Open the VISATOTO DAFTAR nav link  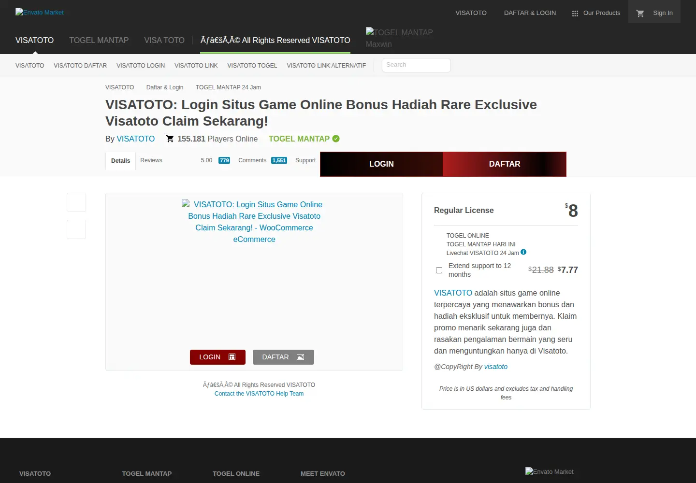[80, 66]
